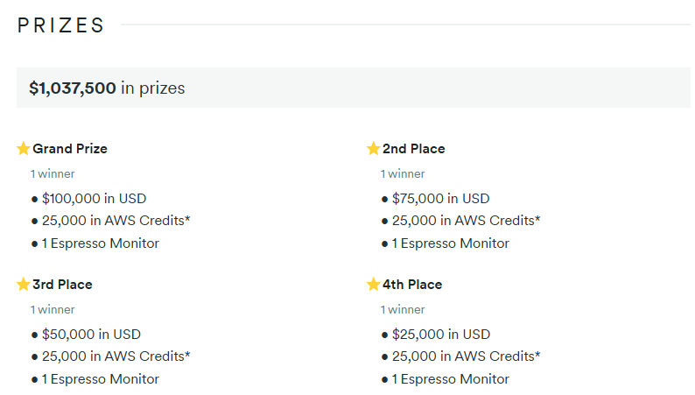The image size is (695, 395).
Task: Click "1 winner" text under Grand Prize
Action: coord(53,173)
